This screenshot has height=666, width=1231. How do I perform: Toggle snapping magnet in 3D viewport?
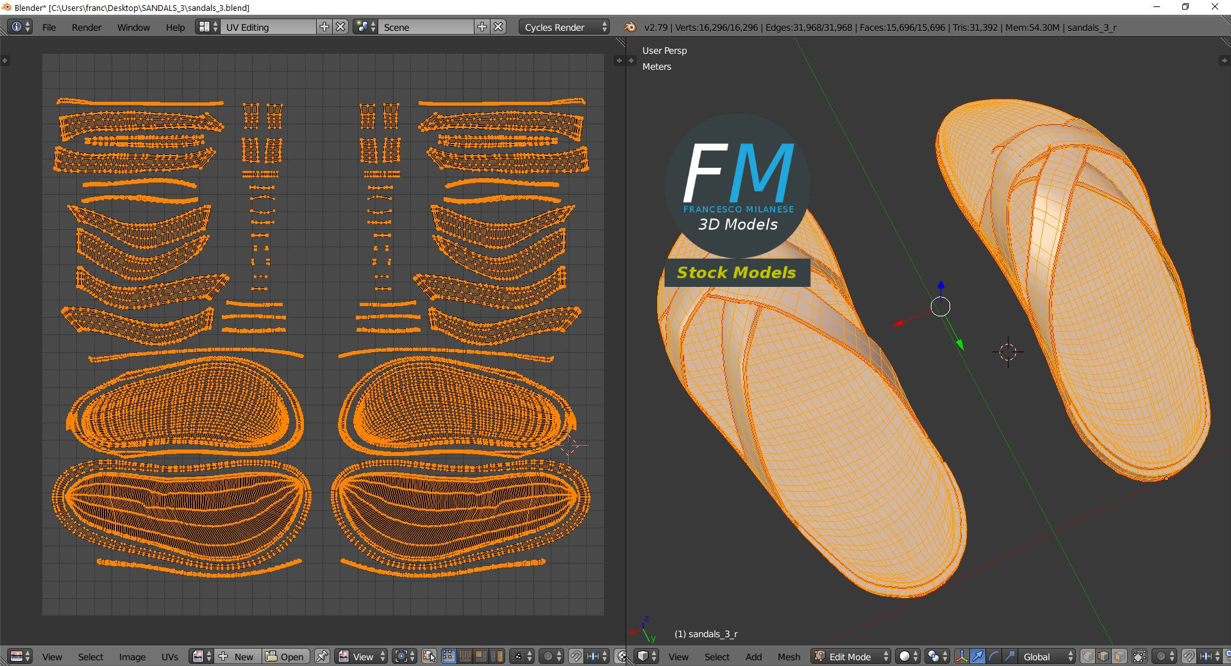click(1189, 656)
